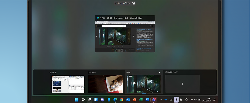The image size is (250, 103).
Task: Launch Teams Chat from the taskbar
Action: pyautogui.click(x=102, y=100)
